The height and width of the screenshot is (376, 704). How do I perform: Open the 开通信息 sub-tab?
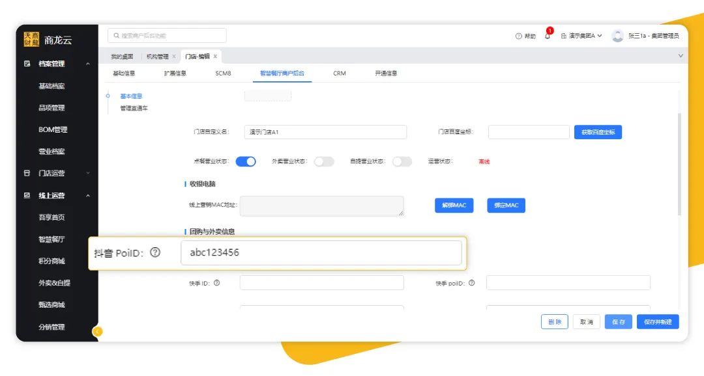pyautogui.click(x=386, y=73)
